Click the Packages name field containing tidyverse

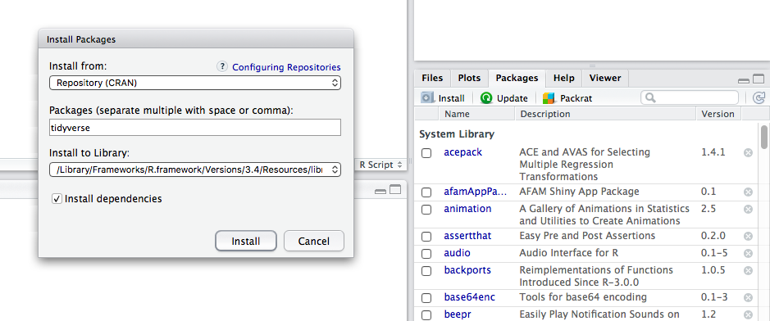(x=195, y=128)
